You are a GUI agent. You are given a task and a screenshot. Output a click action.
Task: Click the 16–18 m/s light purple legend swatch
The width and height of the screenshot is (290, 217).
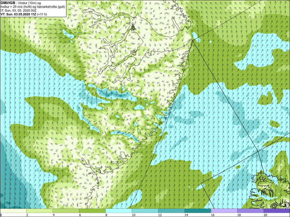coord(224,211)
